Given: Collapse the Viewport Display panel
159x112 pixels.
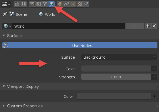Looking at the screenshot, I should [x=4, y=86].
